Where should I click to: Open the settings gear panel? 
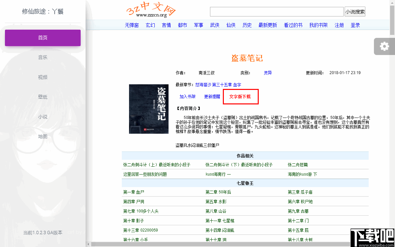(x=384, y=46)
